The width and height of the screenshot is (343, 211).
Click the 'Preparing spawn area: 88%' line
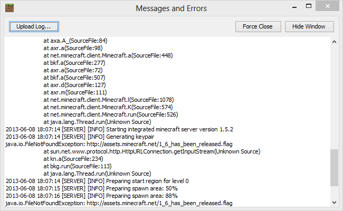click(x=92, y=196)
